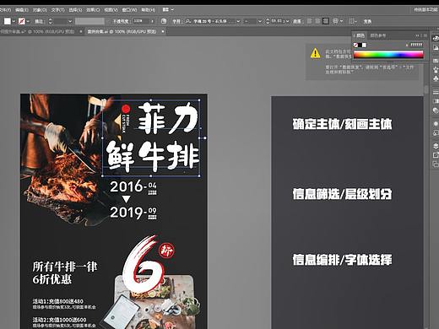Open the font style dropdown arrow

pyautogui.click(x=260, y=21)
